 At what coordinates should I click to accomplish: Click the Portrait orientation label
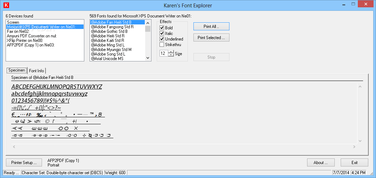[54, 165]
